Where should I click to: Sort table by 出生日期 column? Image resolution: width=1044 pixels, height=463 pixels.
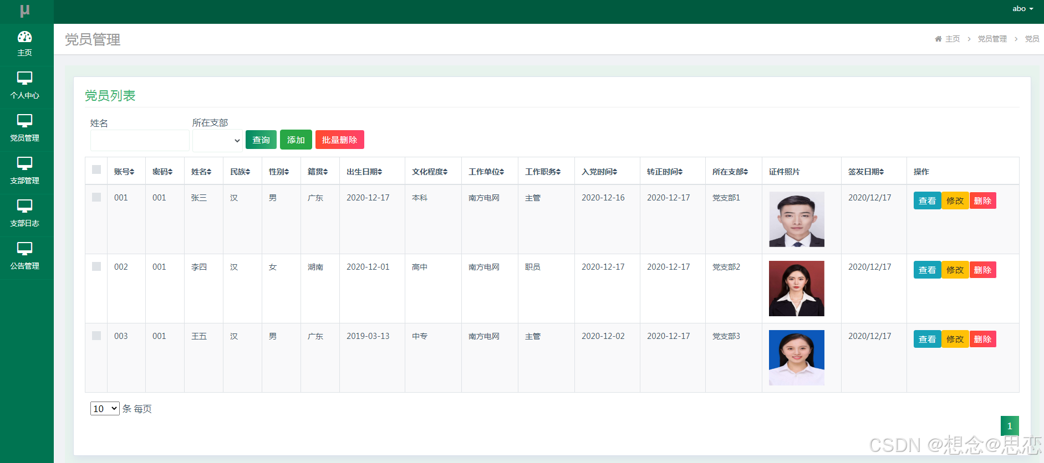tap(364, 172)
